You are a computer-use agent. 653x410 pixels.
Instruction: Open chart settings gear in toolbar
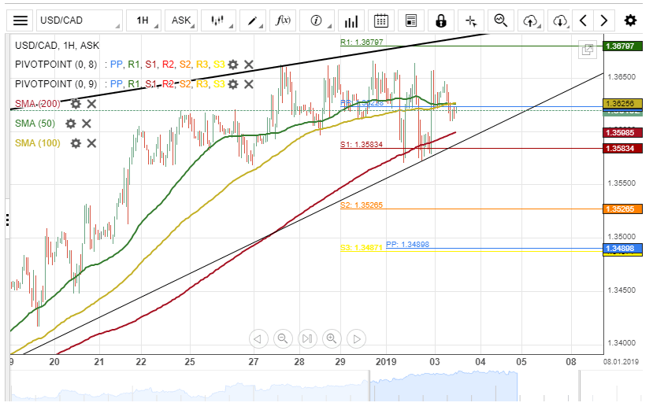pyautogui.click(x=630, y=20)
